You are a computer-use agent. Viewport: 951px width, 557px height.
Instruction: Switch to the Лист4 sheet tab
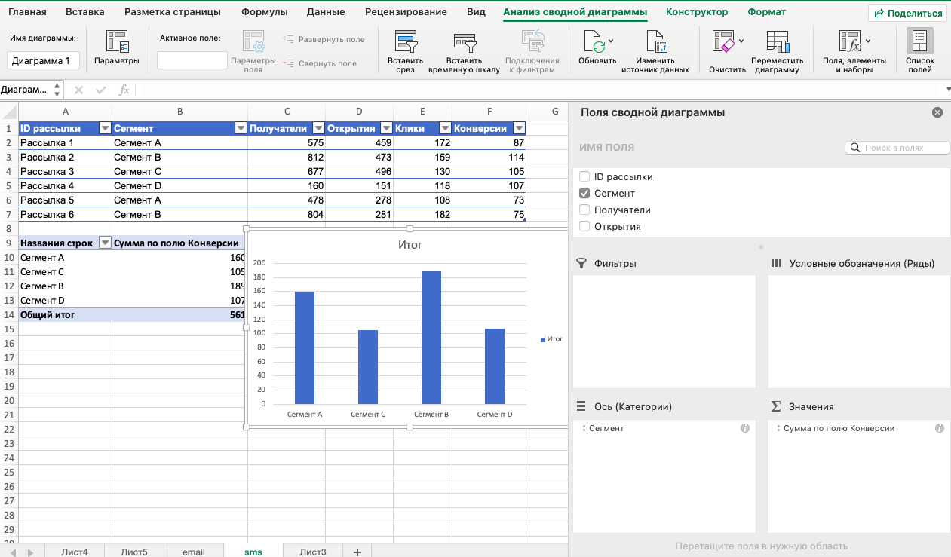point(75,552)
